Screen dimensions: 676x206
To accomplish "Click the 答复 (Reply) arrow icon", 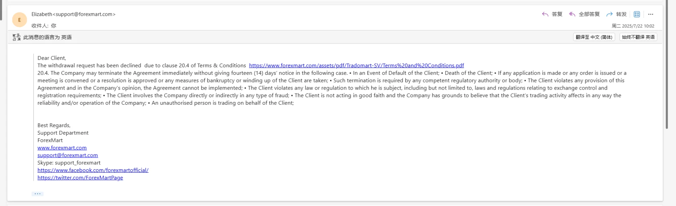I will [x=545, y=14].
